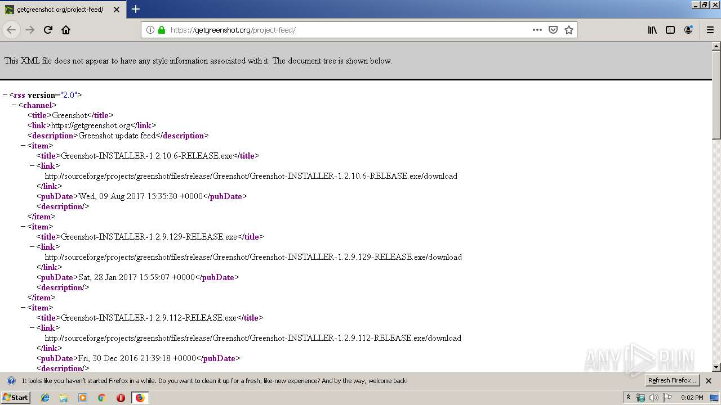Close the getgreenshot.org project-feed tab
Image resolution: width=721 pixels, height=405 pixels.
(x=117, y=10)
